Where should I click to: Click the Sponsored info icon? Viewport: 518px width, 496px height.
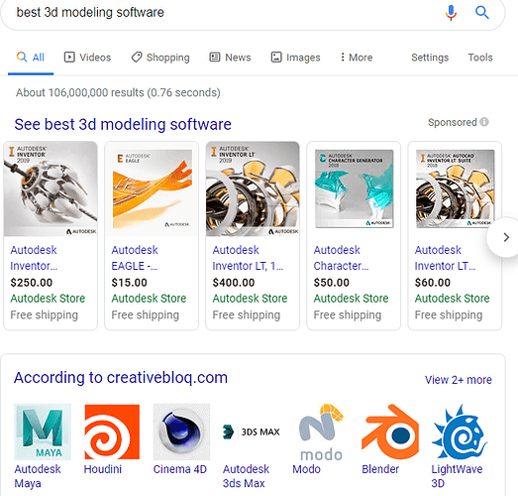[x=484, y=122]
